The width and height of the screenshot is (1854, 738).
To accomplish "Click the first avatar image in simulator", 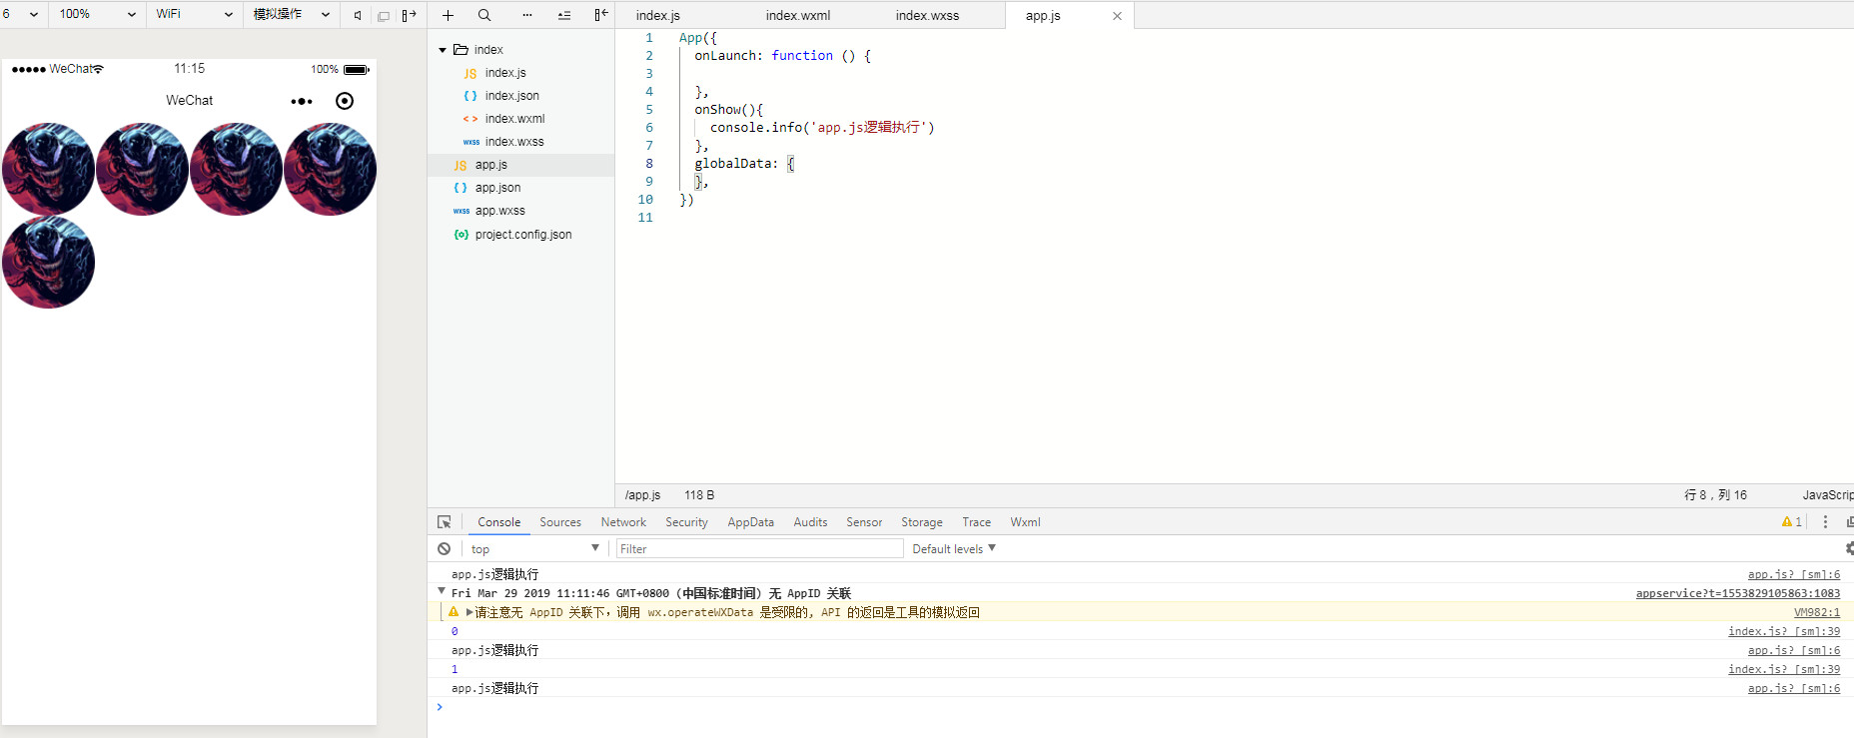I will pos(48,169).
